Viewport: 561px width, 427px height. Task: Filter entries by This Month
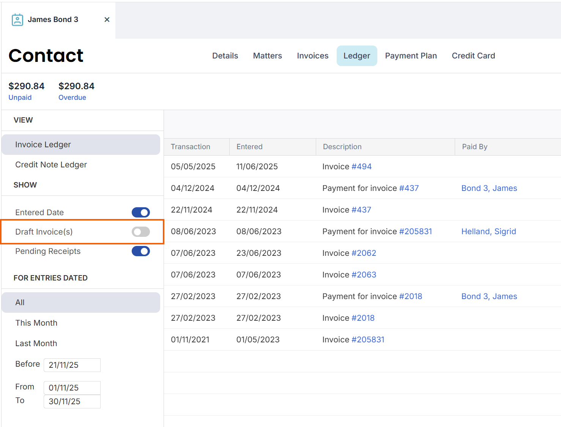(36, 323)
